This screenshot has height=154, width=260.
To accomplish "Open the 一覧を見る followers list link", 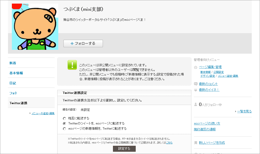I will coord(245,111).
